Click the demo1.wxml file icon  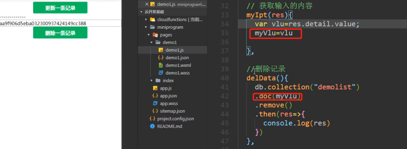(x=161, y=65)
